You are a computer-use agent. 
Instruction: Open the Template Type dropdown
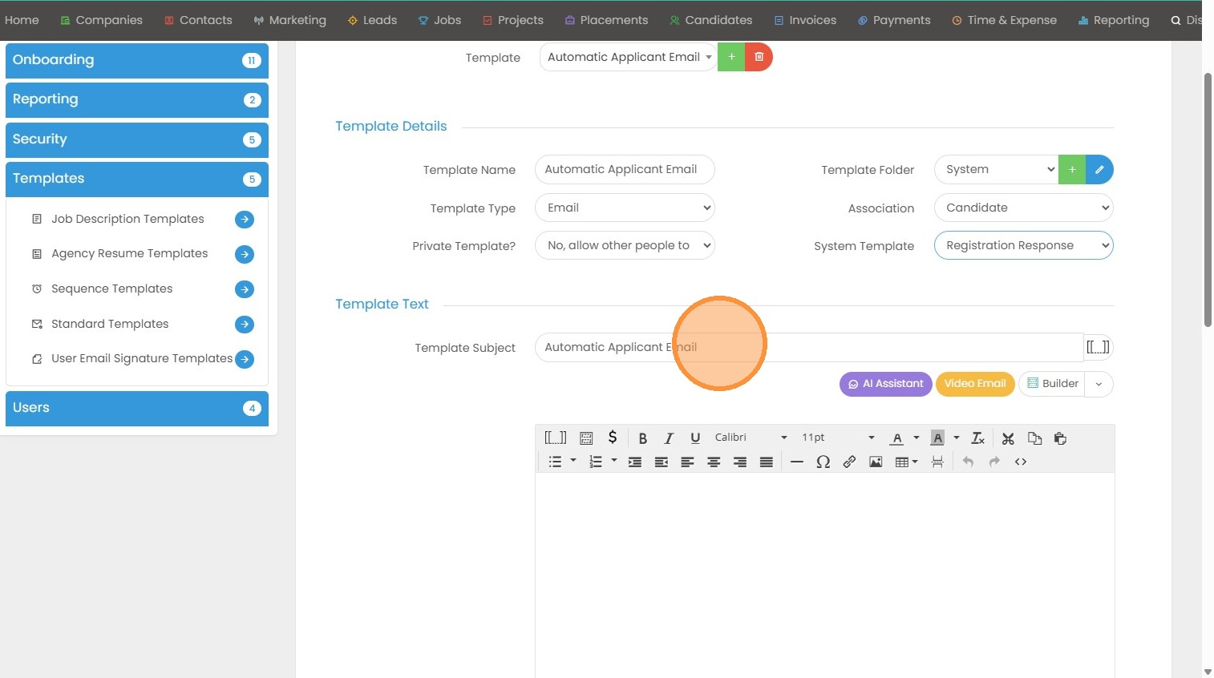click(x=625, y=208)
